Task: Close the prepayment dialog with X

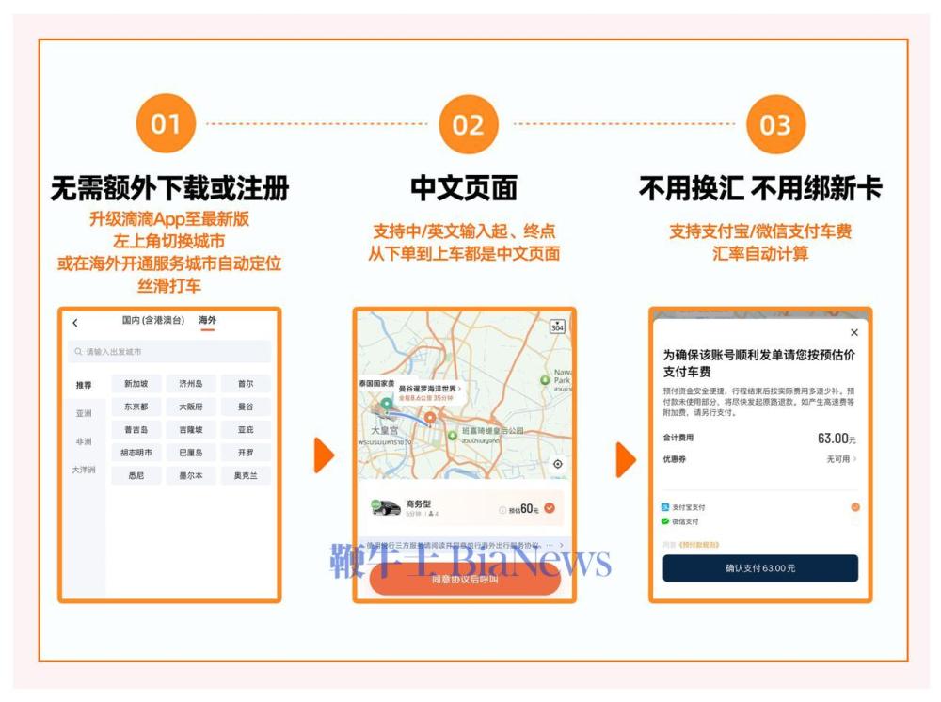Action: click(853, 332)
